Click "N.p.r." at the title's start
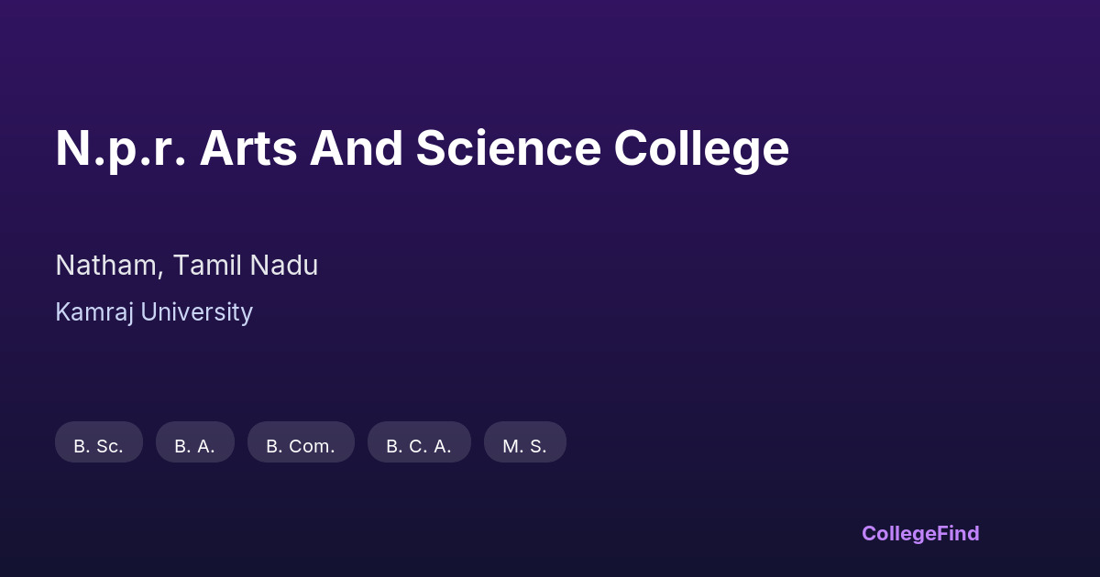The width and height of the screenshot is (1100, 577). coord(121,148)
